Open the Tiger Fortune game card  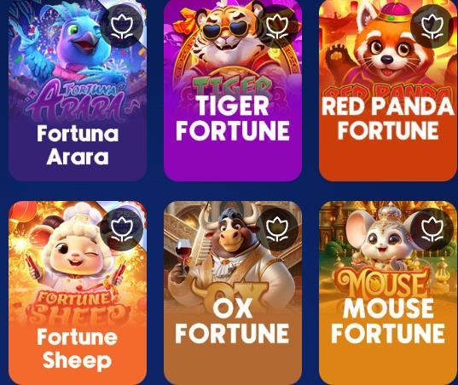pyautogui.click(x=233, y=90)
